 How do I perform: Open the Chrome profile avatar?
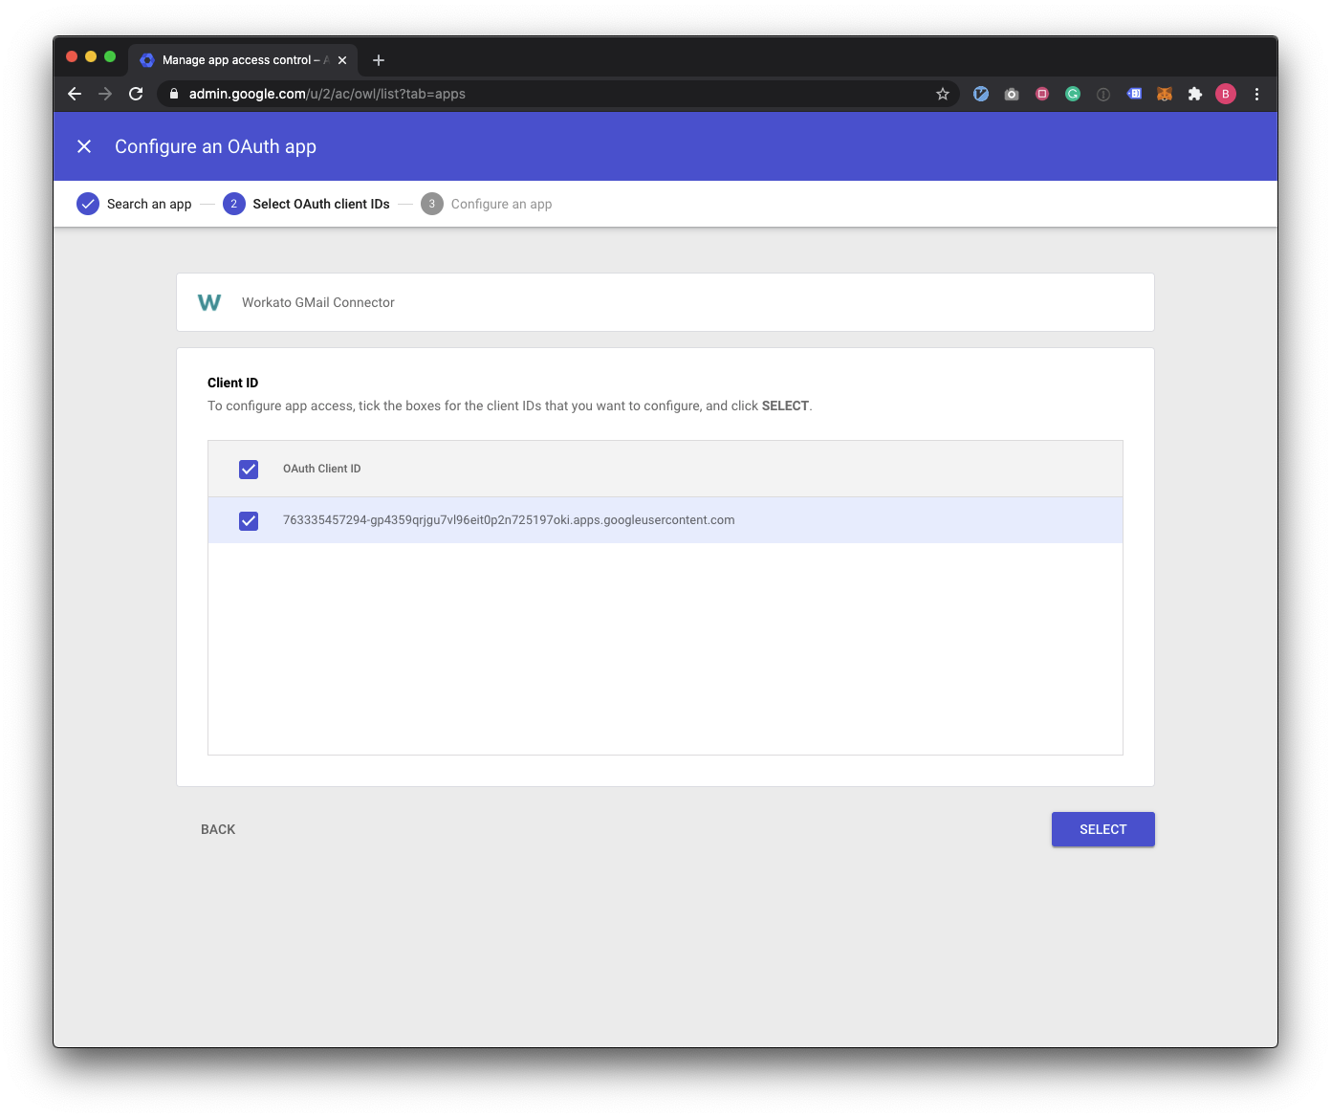(1226, 94)
